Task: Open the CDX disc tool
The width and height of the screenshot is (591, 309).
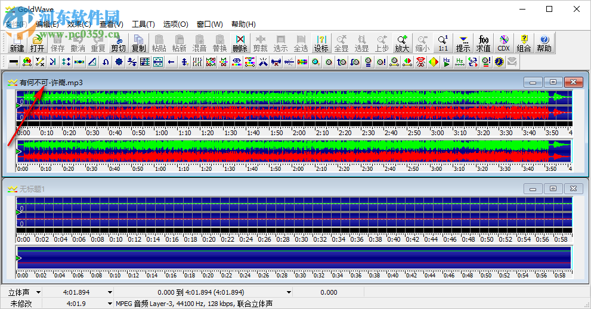Action: (x=503, y=43)
